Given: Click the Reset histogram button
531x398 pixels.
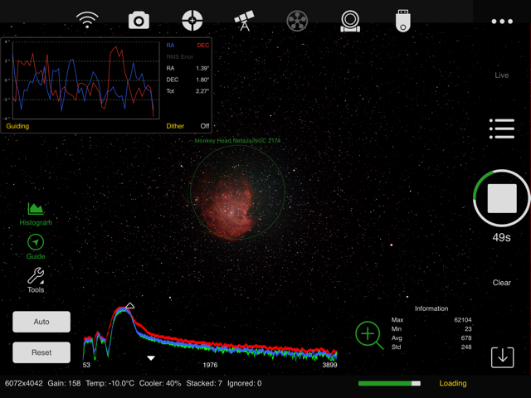Looking at the screenshot, I should coord(41,352).
